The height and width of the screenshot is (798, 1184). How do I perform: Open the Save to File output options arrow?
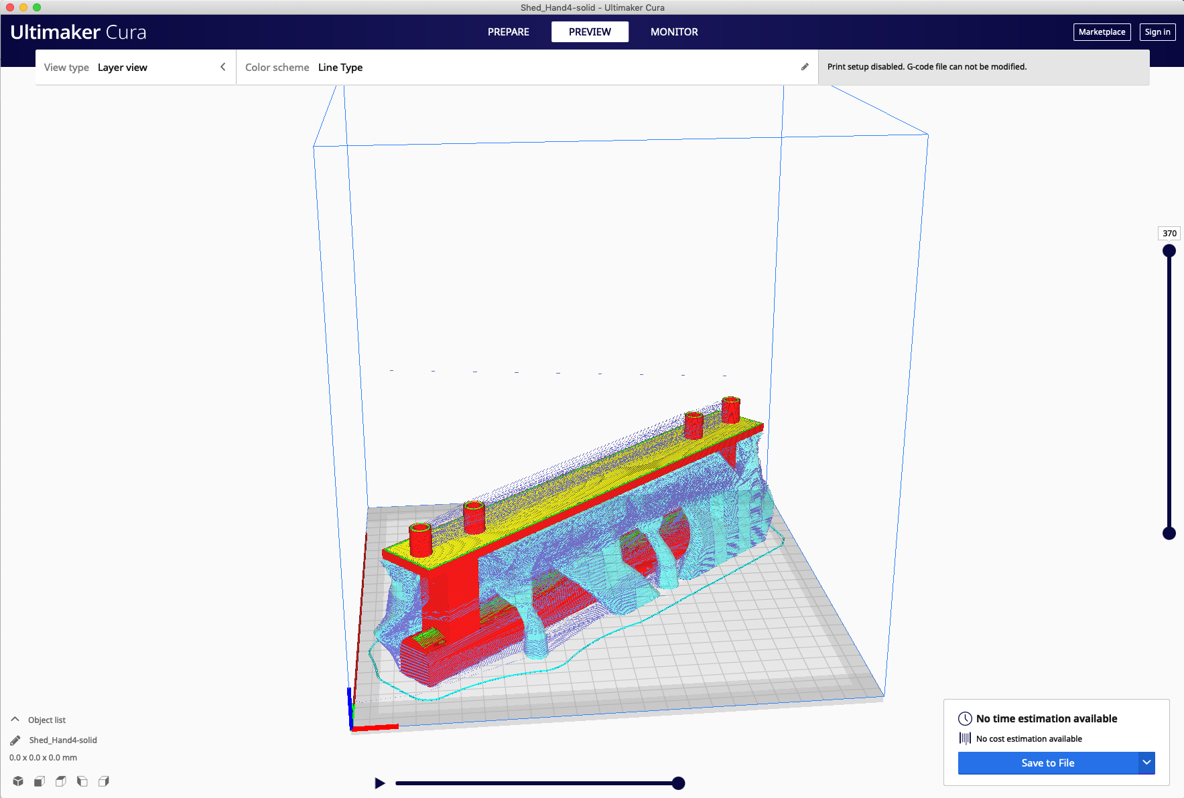(1146, 763)
